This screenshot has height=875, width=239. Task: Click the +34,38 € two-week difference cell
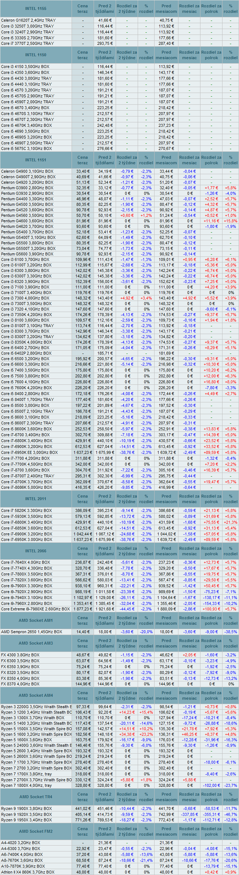click(x=127, y=734)
